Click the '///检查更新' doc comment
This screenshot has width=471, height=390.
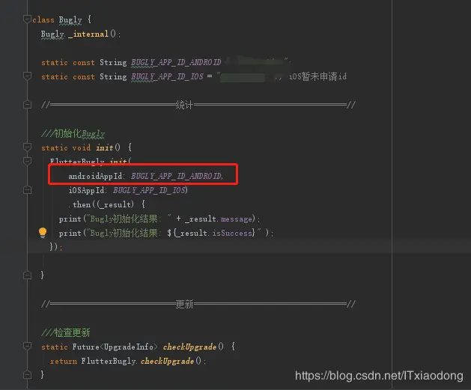(x=65, y=332)
